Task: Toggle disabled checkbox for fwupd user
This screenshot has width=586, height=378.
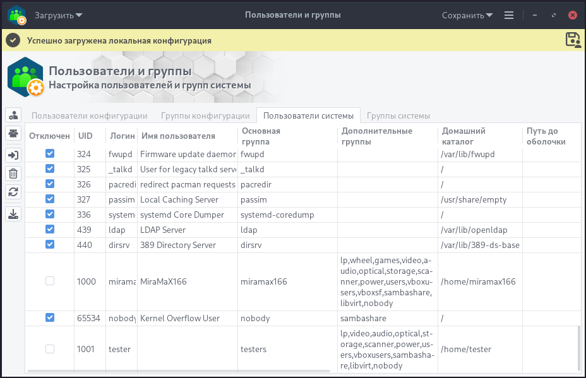Action: (x=50, y=153)
